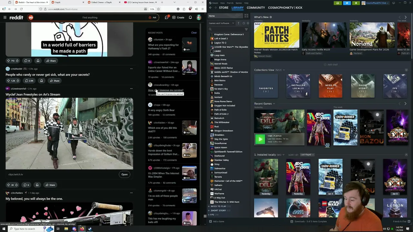Open Friends menu in Steam window

coord(230,3)
